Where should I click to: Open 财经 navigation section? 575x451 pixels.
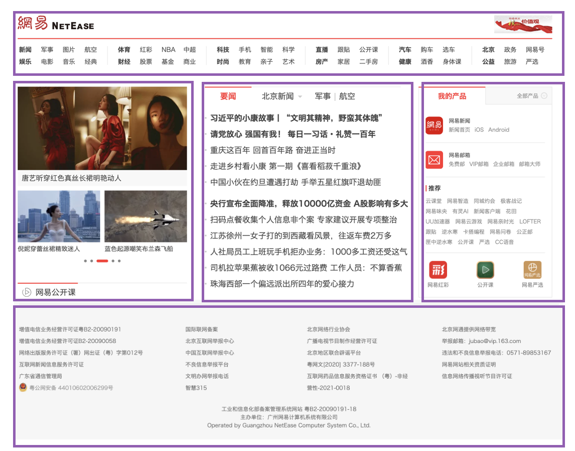point(124,62)
